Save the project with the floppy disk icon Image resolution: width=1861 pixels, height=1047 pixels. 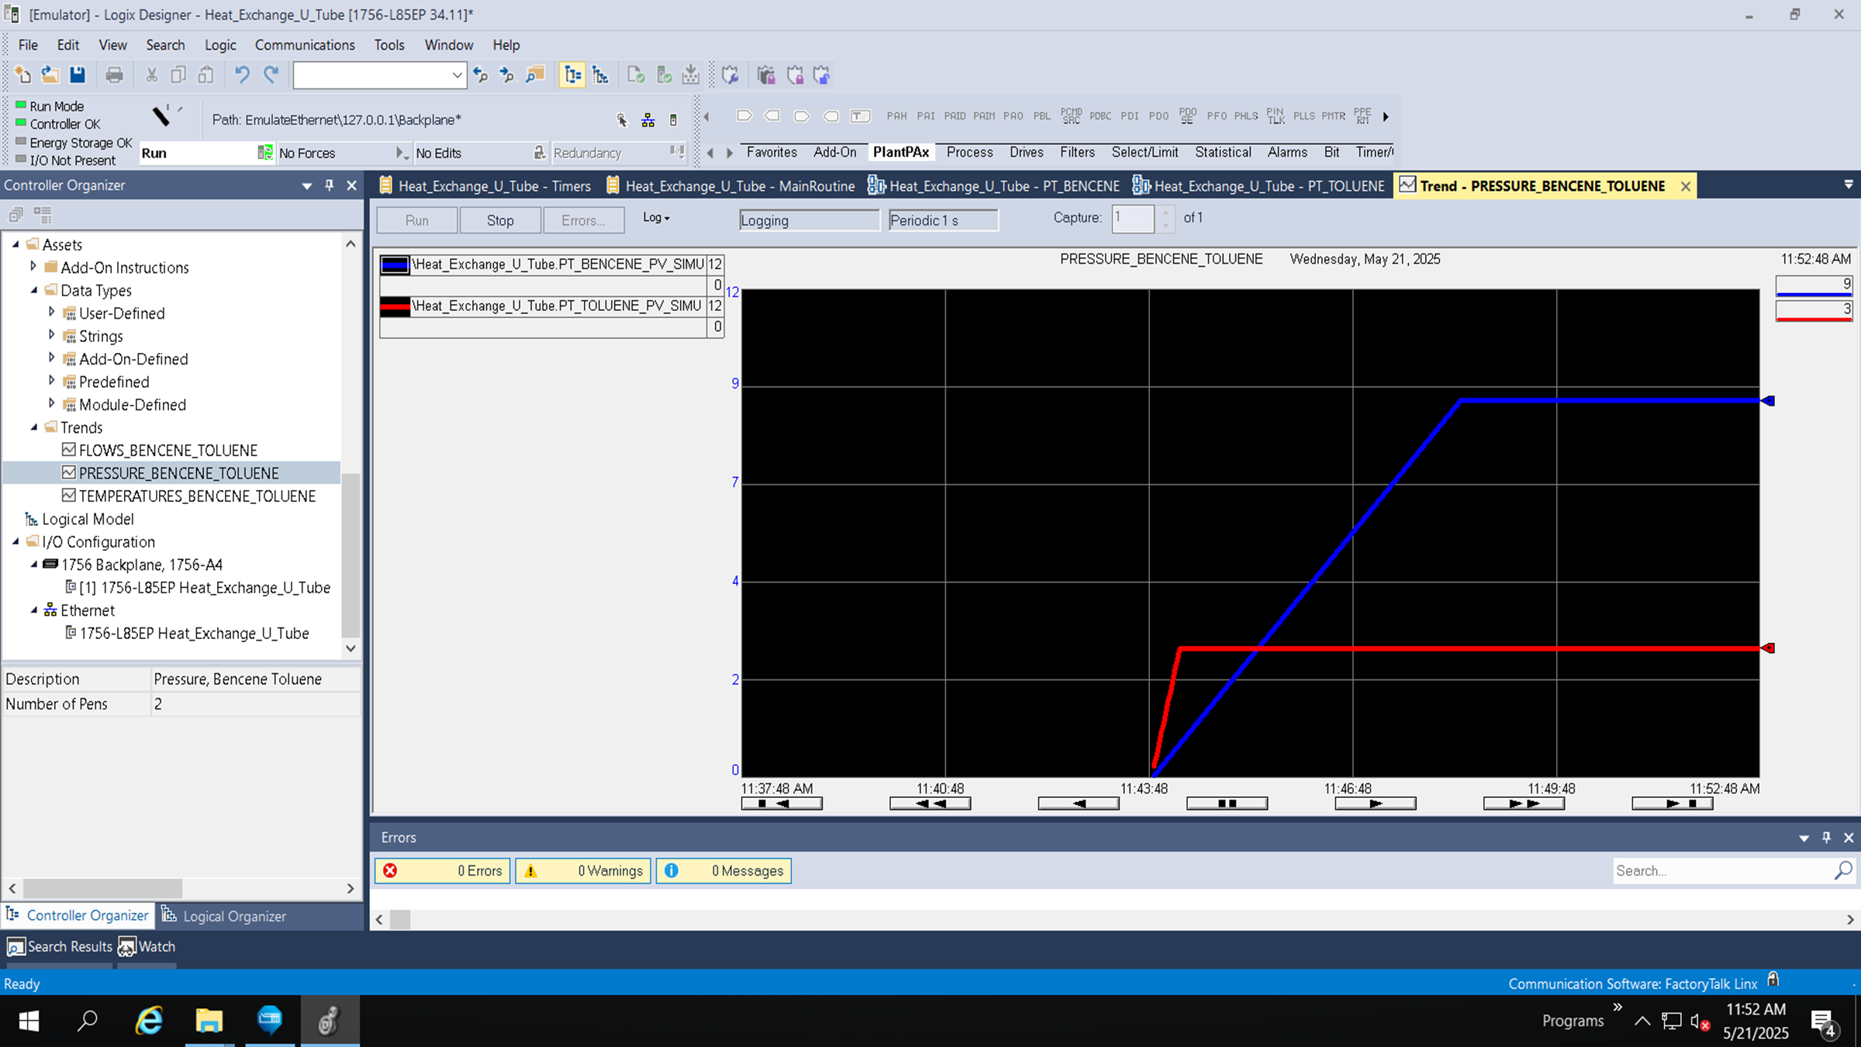[78, 74]
